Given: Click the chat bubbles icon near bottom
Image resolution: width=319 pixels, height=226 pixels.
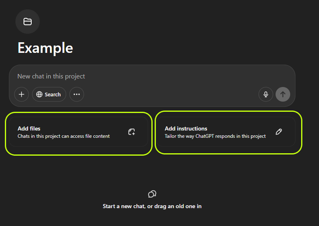Looking at the screenshot, I should tap(152, 194).
